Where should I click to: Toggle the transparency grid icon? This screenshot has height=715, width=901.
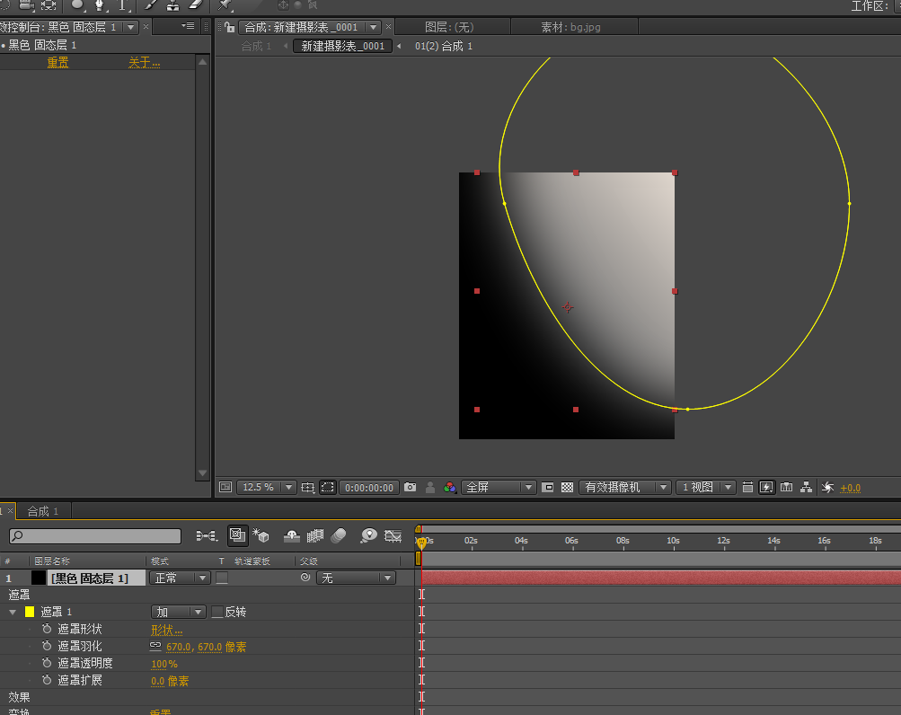(x=567, y=487)
